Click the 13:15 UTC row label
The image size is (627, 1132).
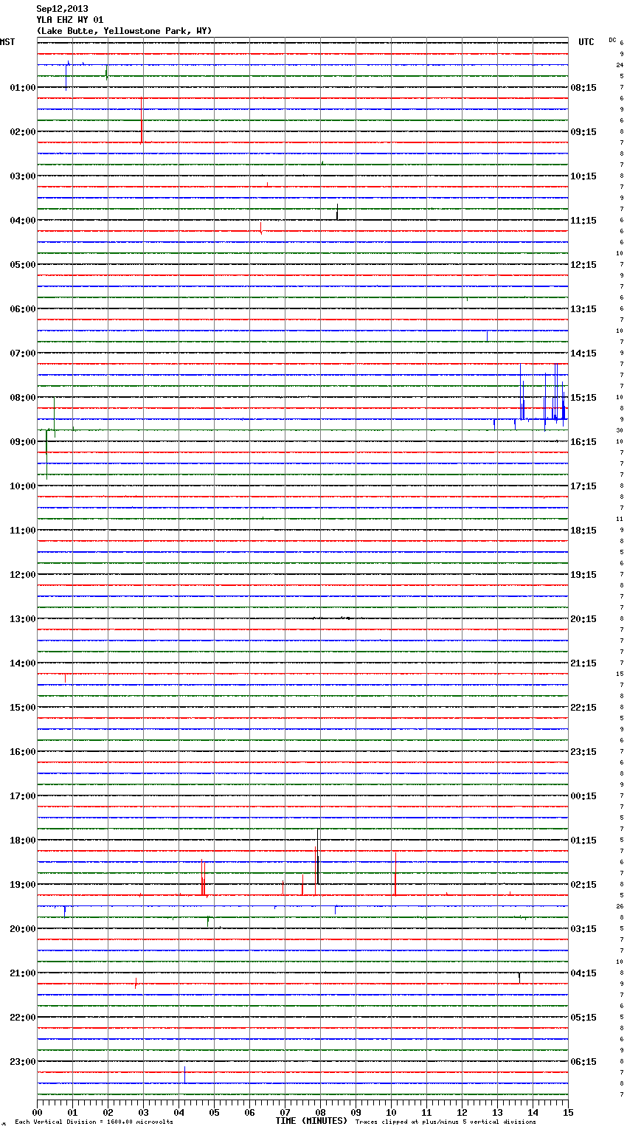(x=583, y=309)
